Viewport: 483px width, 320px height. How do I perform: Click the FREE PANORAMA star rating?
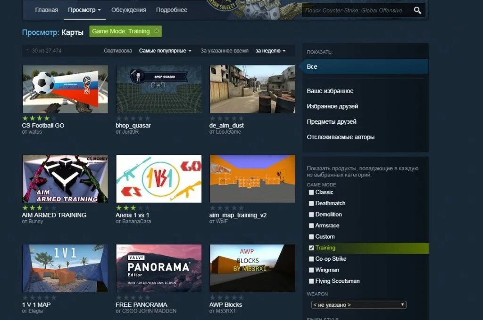click(133, 297)
